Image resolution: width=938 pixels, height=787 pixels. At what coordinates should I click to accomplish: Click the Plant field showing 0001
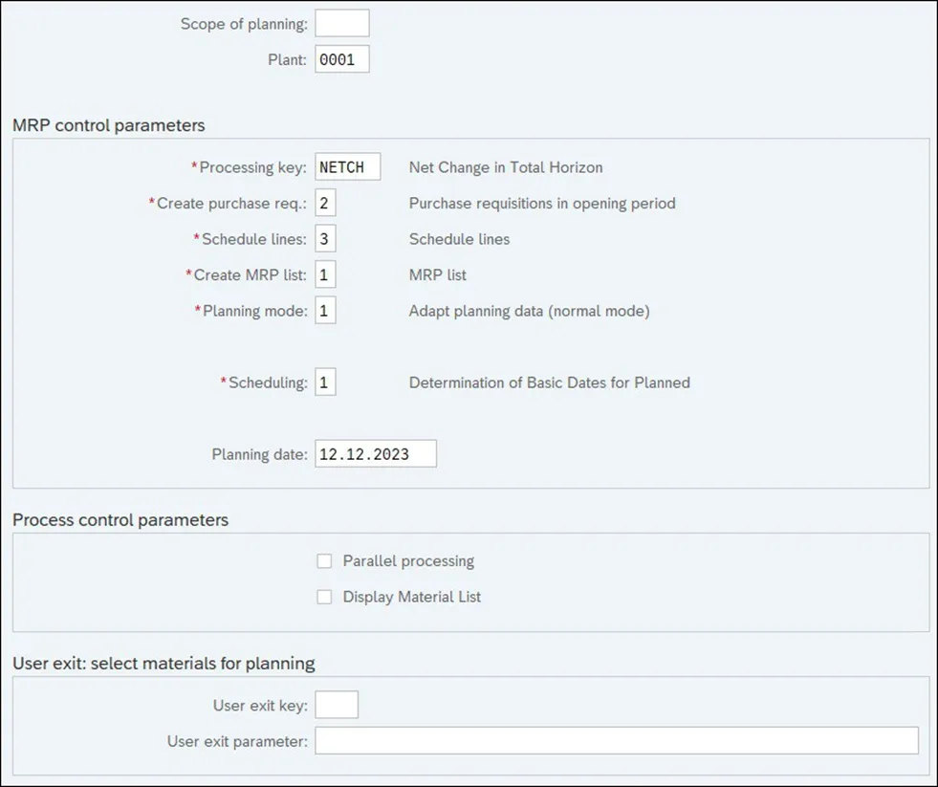pos(341,59)
